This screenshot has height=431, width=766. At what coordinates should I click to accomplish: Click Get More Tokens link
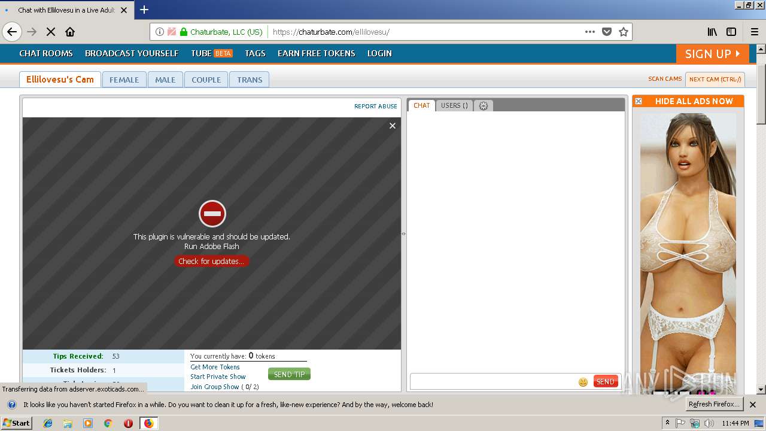tap(215, 367)
